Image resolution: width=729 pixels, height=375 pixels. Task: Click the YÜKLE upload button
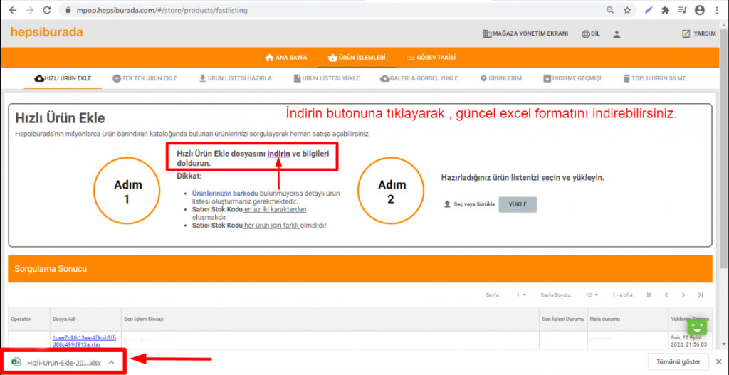tap(518, 204)
